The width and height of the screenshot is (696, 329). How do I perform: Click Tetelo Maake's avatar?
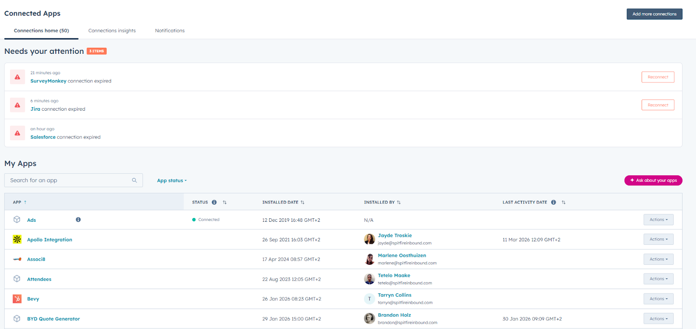coord(369,279)
